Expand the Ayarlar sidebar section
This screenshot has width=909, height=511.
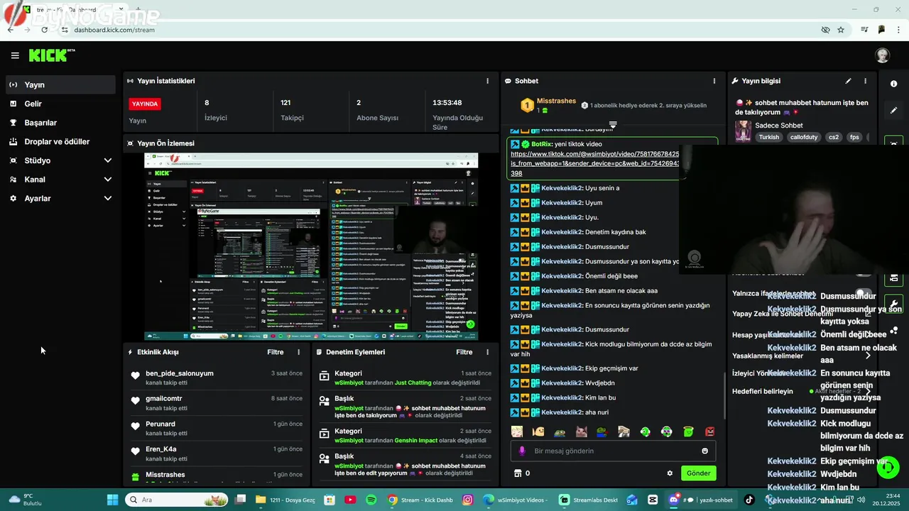pos(60,199)
